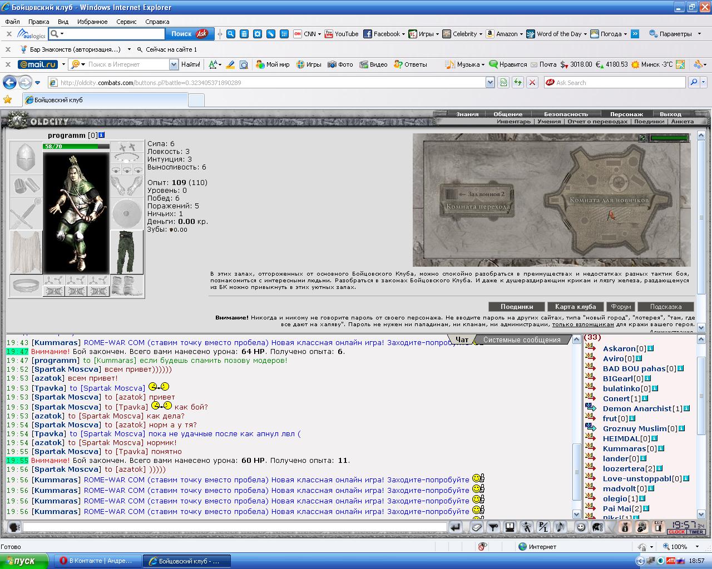Click the smiley emoticons icon in chat bar

coord(581,527)
